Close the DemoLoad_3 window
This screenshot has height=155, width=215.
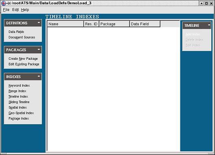pos(211,3)
